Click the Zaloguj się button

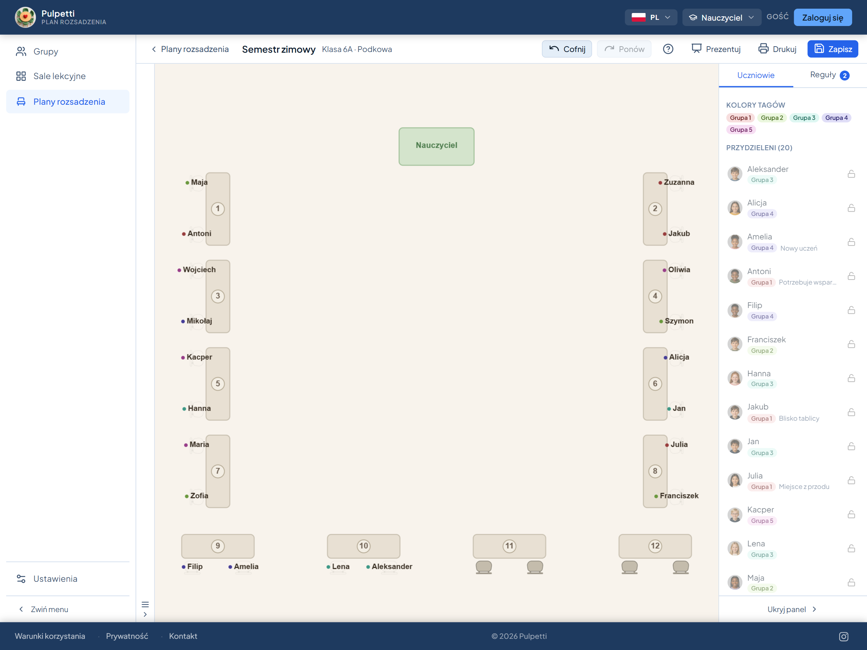[x=823, y=17]
